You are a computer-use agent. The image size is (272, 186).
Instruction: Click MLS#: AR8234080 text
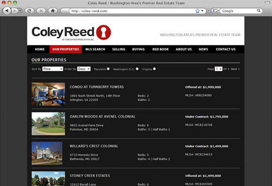point(198,95)
